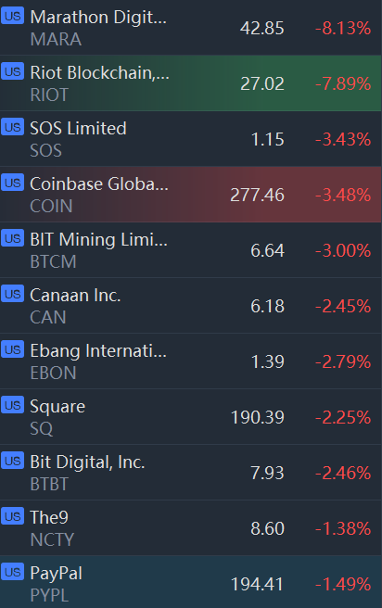Click the US badge next to PayPal
The width and height of the screenshot is (382, 608).
point(12,572)
